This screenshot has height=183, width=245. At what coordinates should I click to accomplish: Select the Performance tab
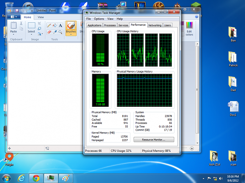tap(138, 25)
